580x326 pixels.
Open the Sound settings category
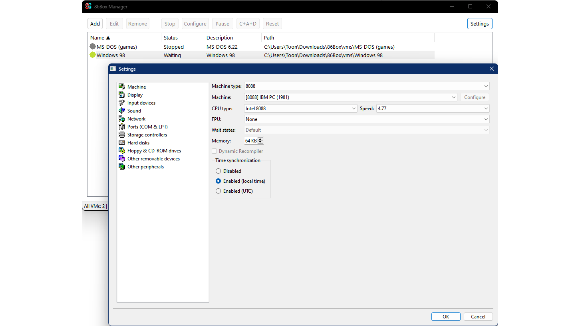click(134, 111)
